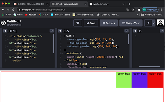
Task: Open マップ bookmark
Action: click(x=44, y=15)
